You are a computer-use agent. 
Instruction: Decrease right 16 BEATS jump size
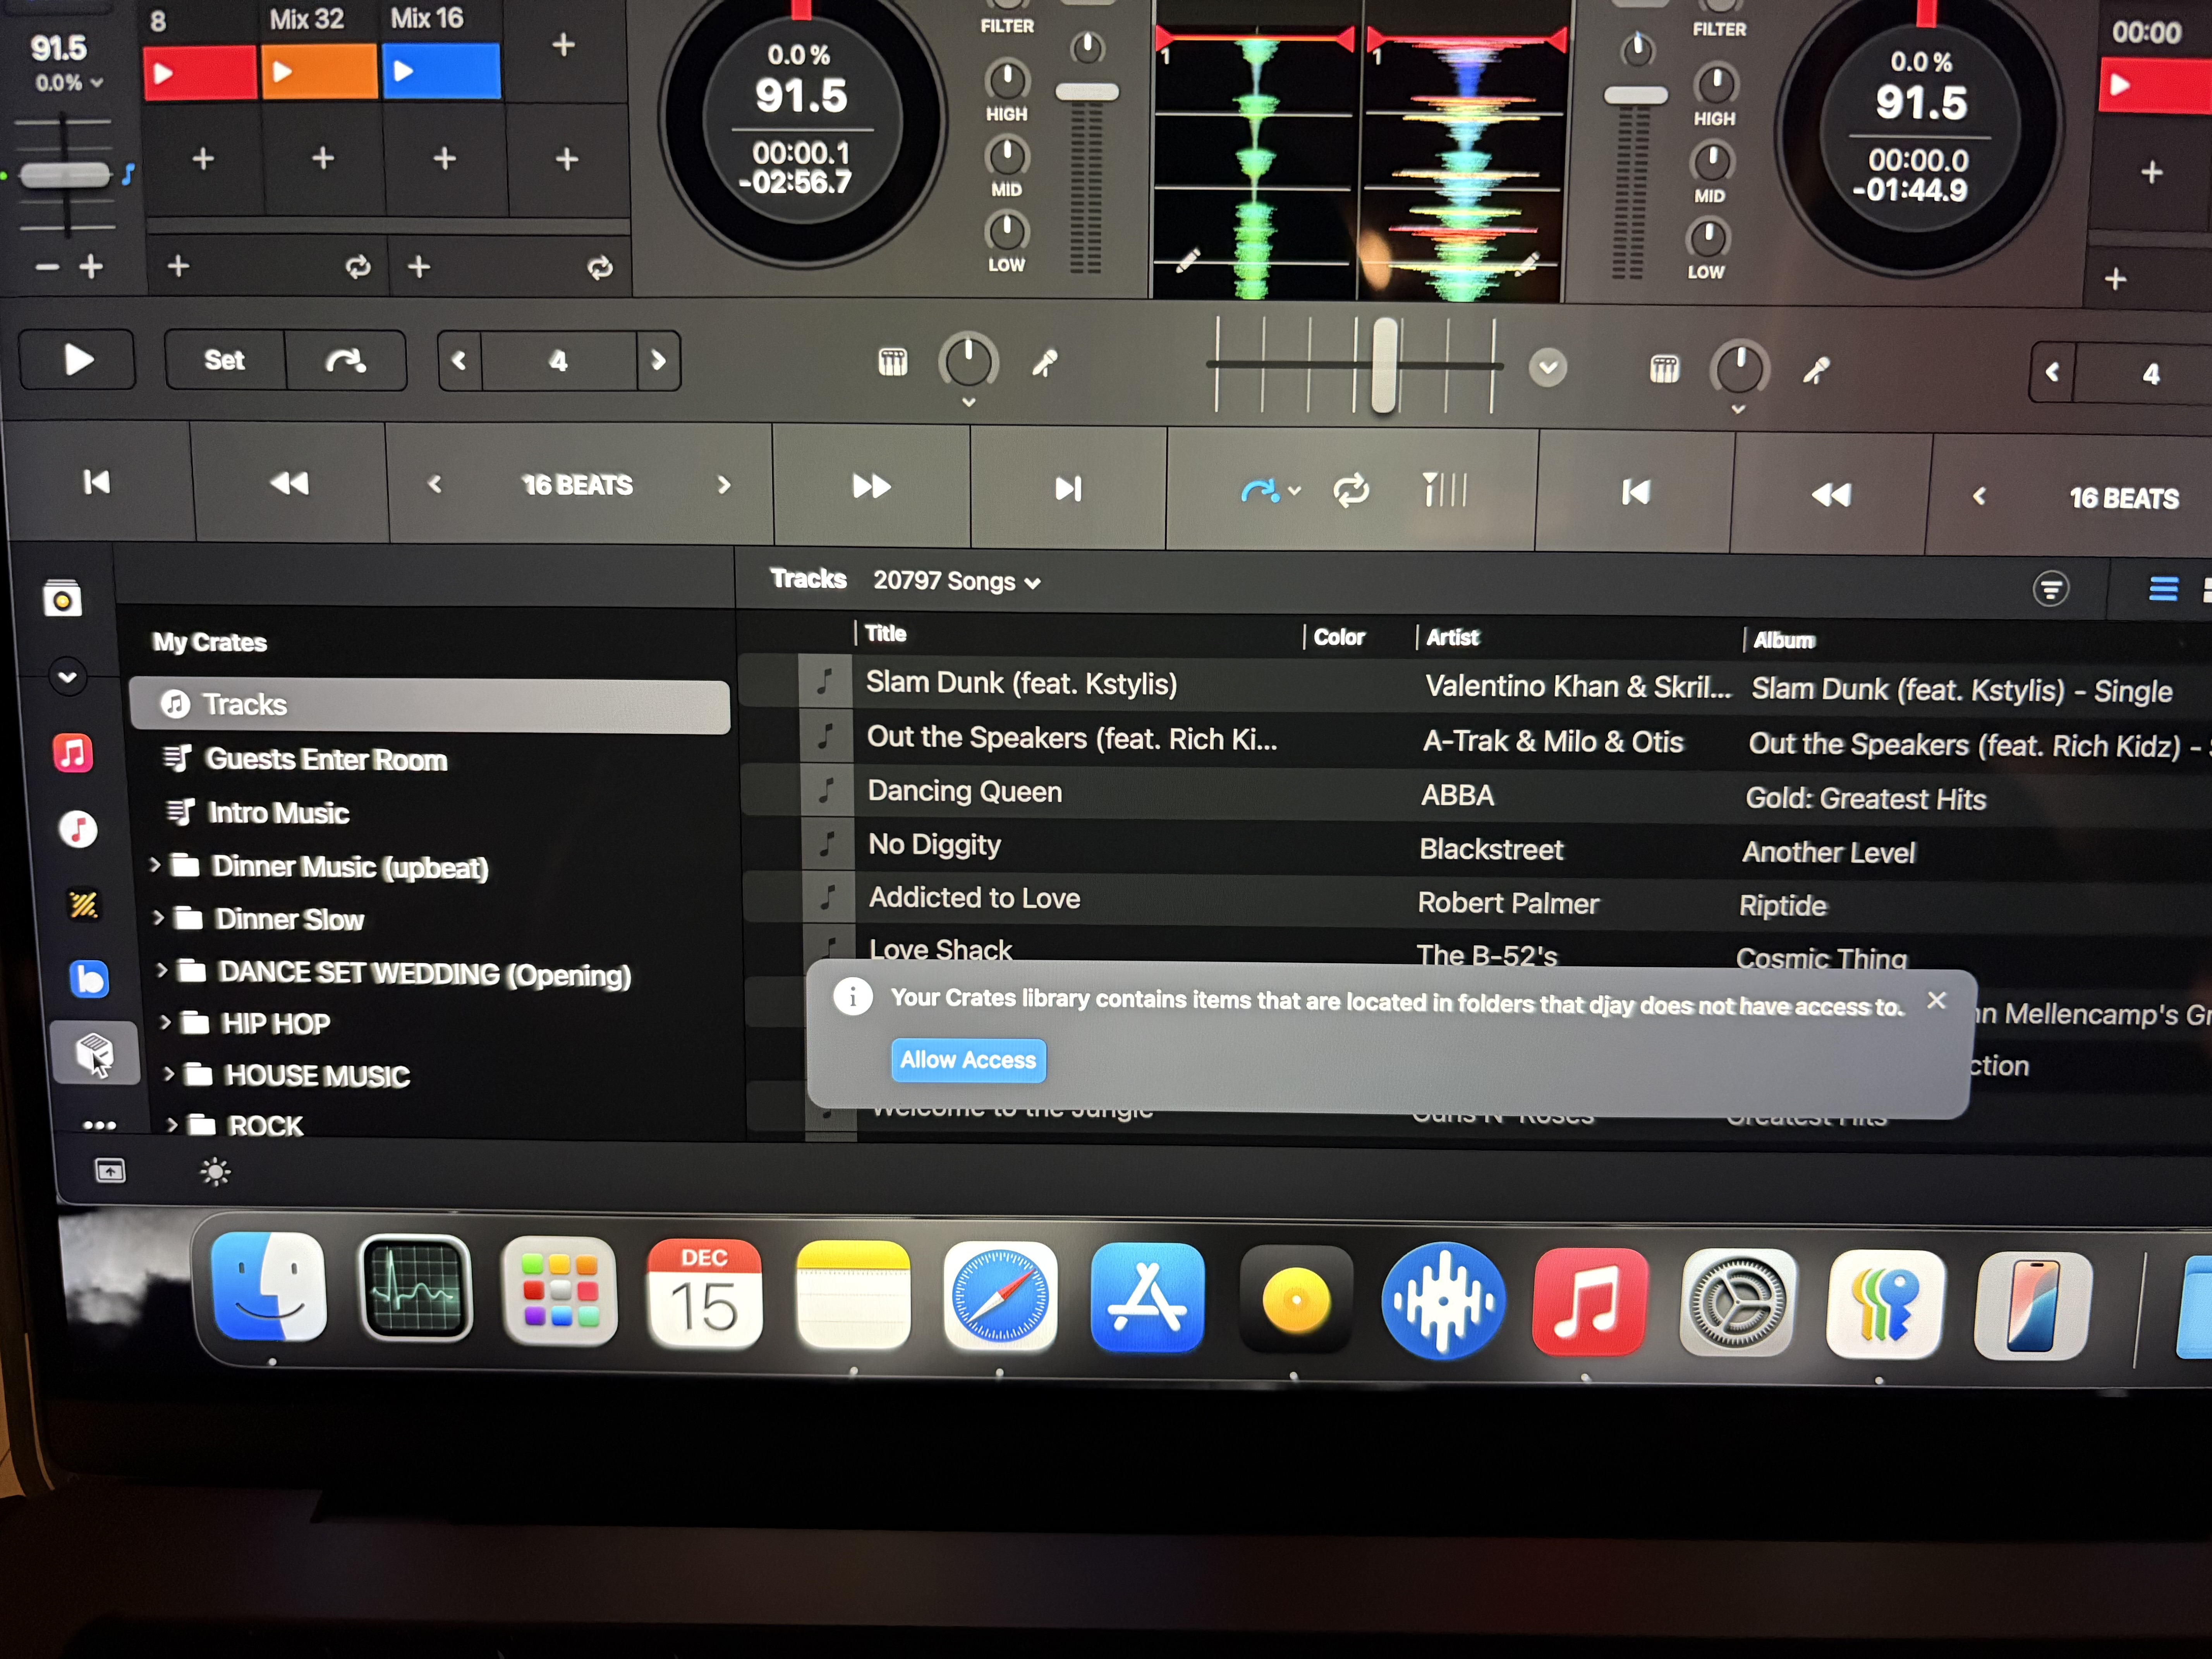click(x=1979, y=496)
